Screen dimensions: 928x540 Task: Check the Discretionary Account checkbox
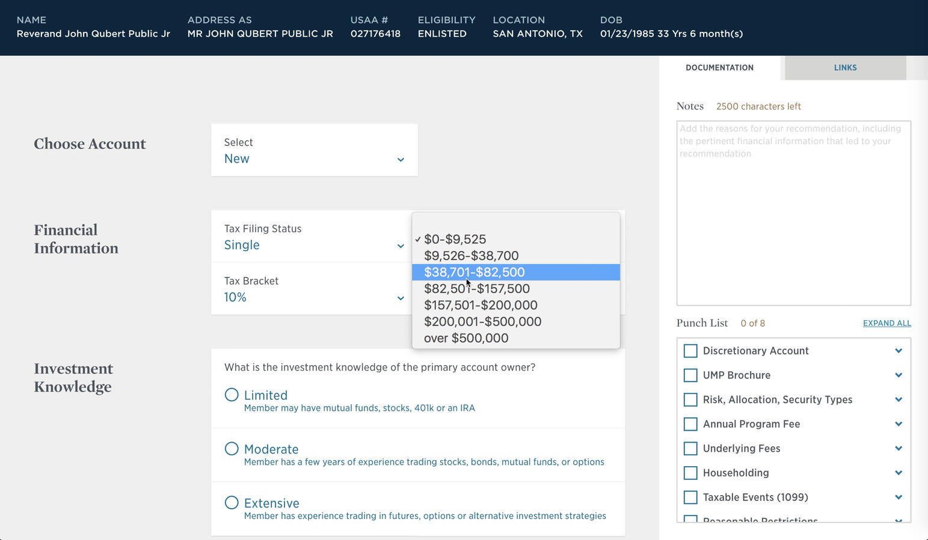690,351
